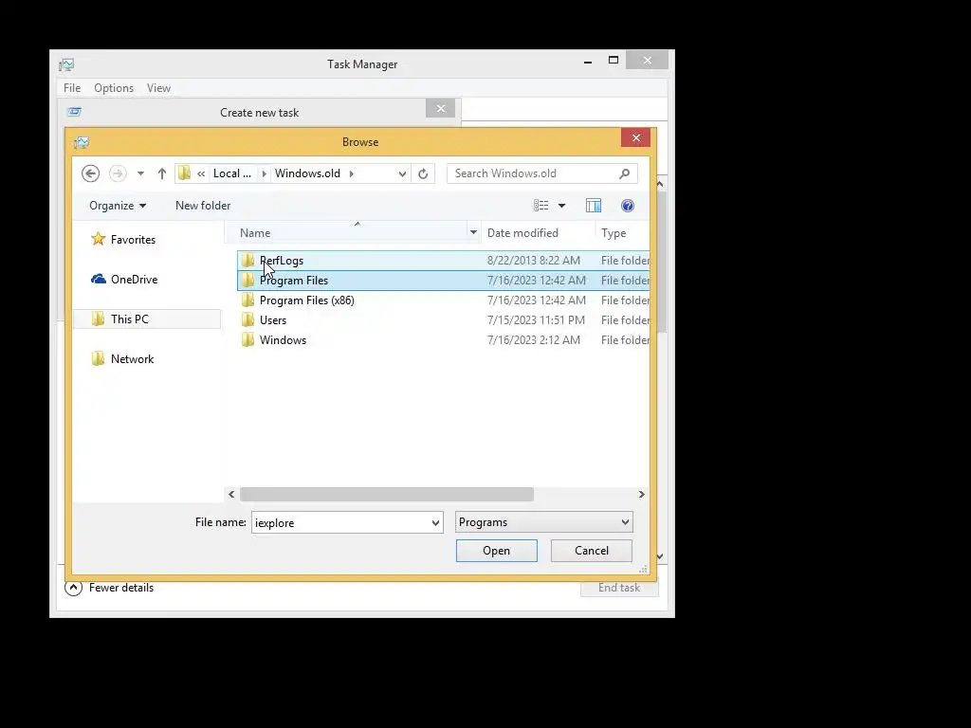This screenshot has width=971, height=728.
Task: Click the Program Files (x86) folder icon
Action: pos(247,300)
